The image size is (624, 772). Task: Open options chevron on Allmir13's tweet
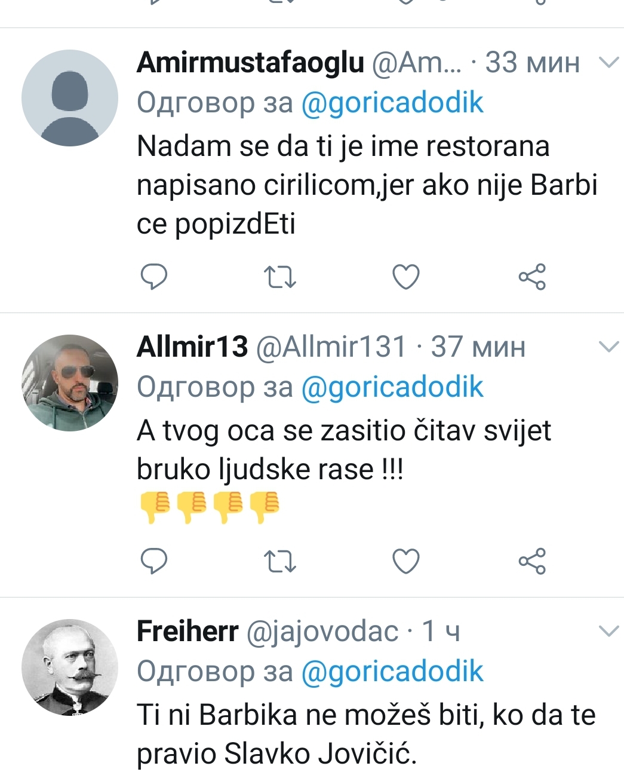(x=608, y=347)
